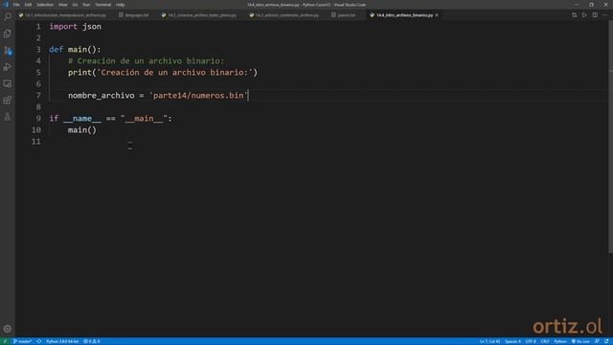Close the 14.4_intro_archivos_binarios.py tab

[437, 15]
